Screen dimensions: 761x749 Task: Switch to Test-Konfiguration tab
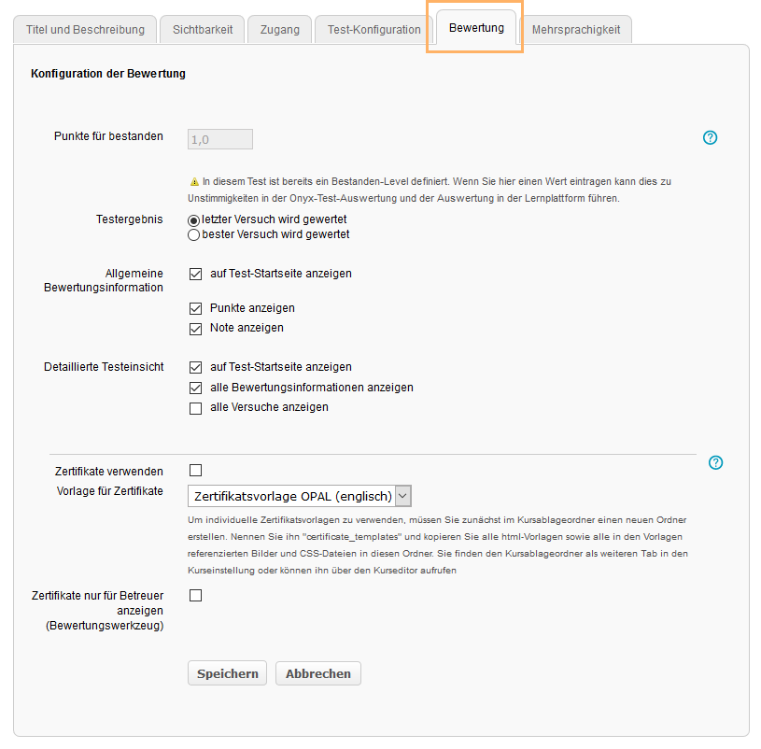pos(373,30)
